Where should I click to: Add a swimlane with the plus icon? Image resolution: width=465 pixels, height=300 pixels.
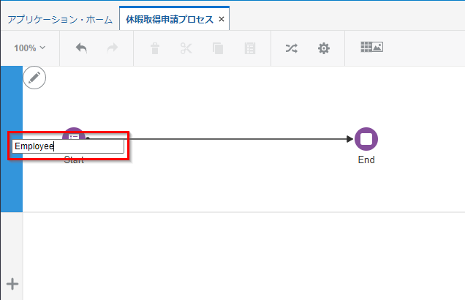pyautogui.click(x=12, y=284)
